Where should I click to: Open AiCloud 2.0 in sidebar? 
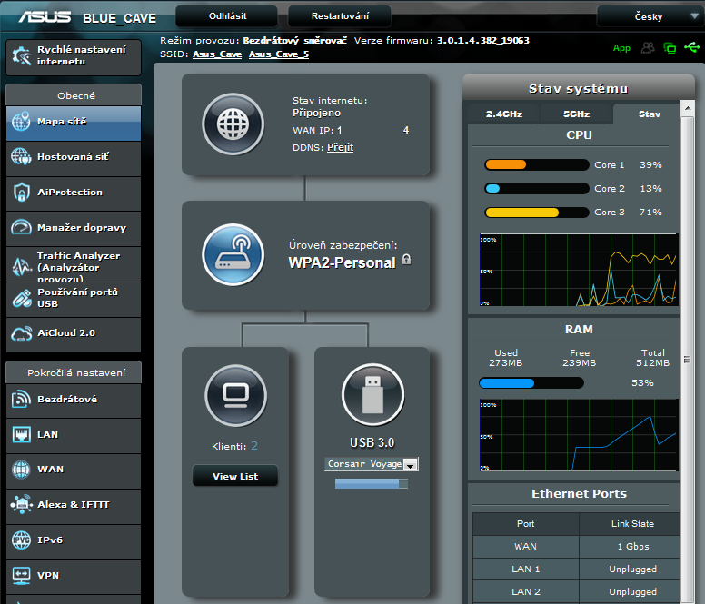point(73,333)
